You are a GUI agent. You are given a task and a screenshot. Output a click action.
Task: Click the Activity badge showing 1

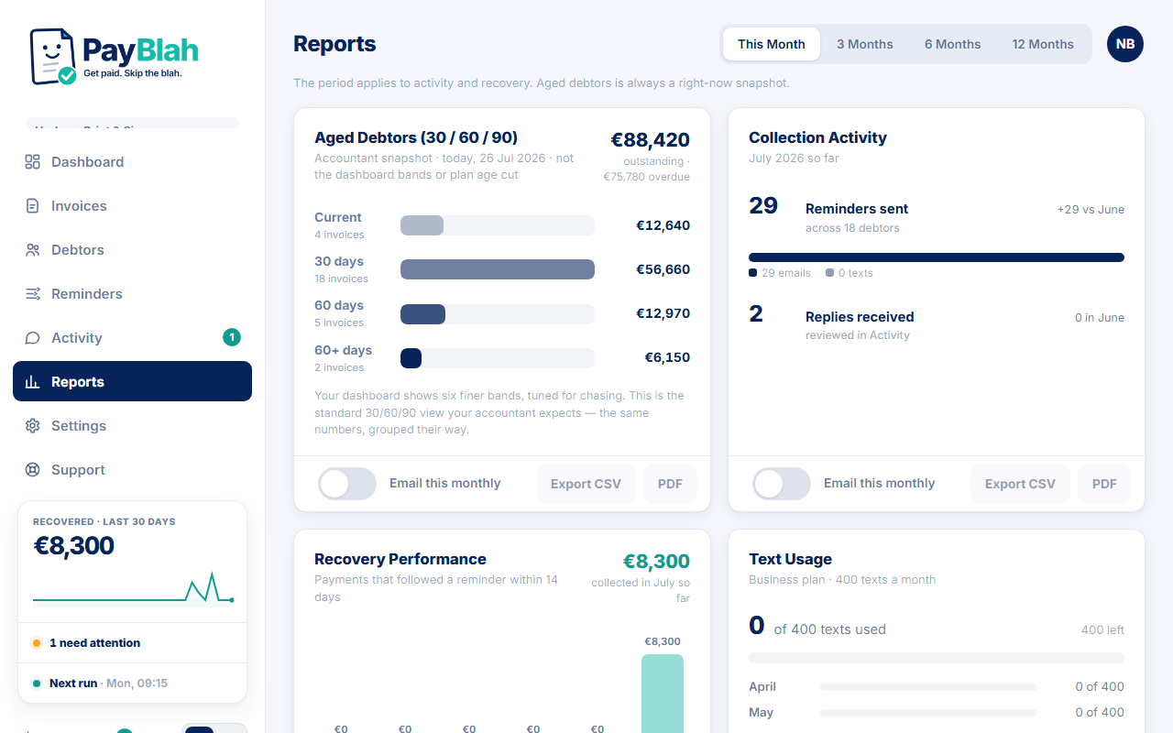(232, 337)
